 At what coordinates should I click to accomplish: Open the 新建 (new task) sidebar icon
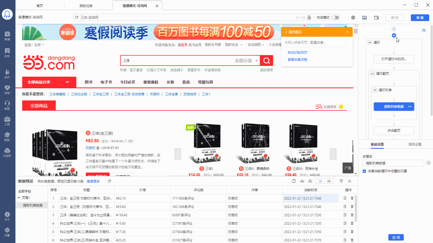[7, 36]
